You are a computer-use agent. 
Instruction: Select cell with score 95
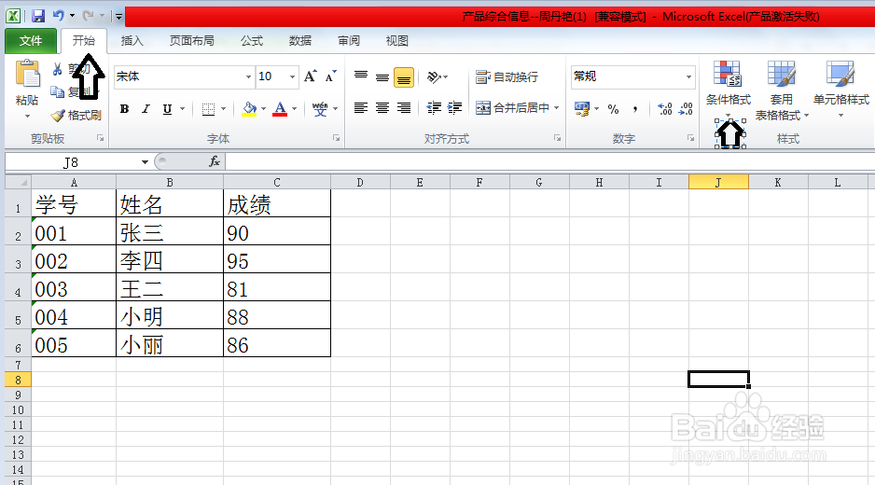(277, 259)
